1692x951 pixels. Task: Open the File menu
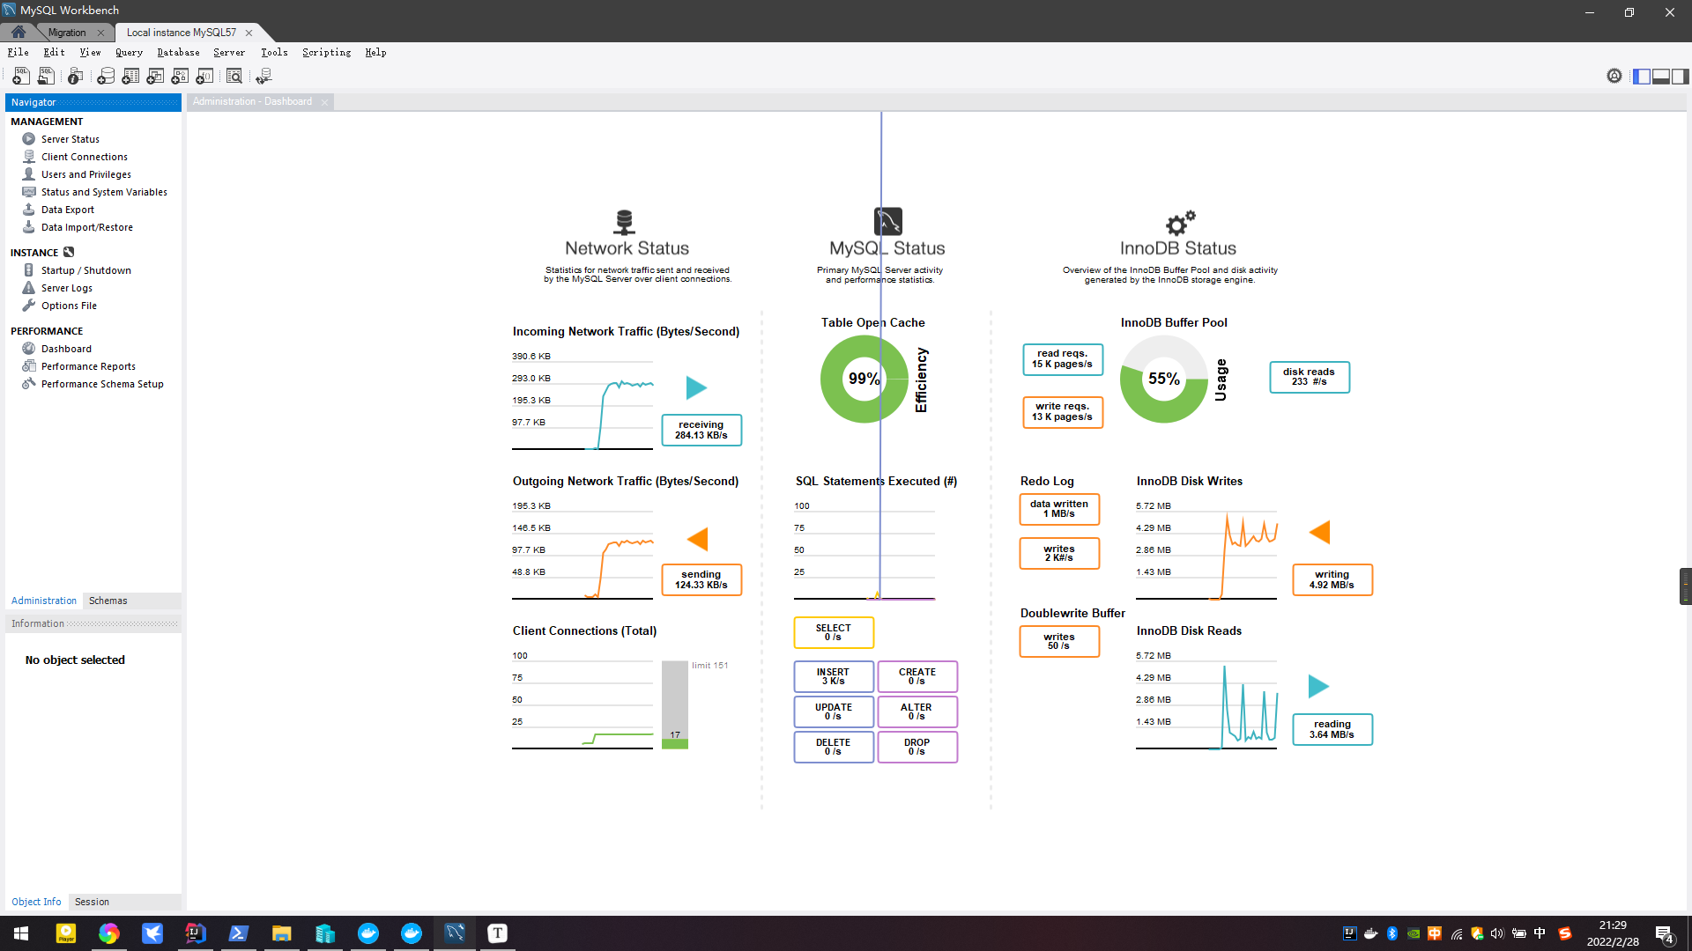pyautogui.click(x=19, y=53)
